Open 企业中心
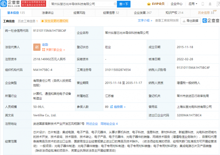220x155 pixels. [x=176, y=4]
